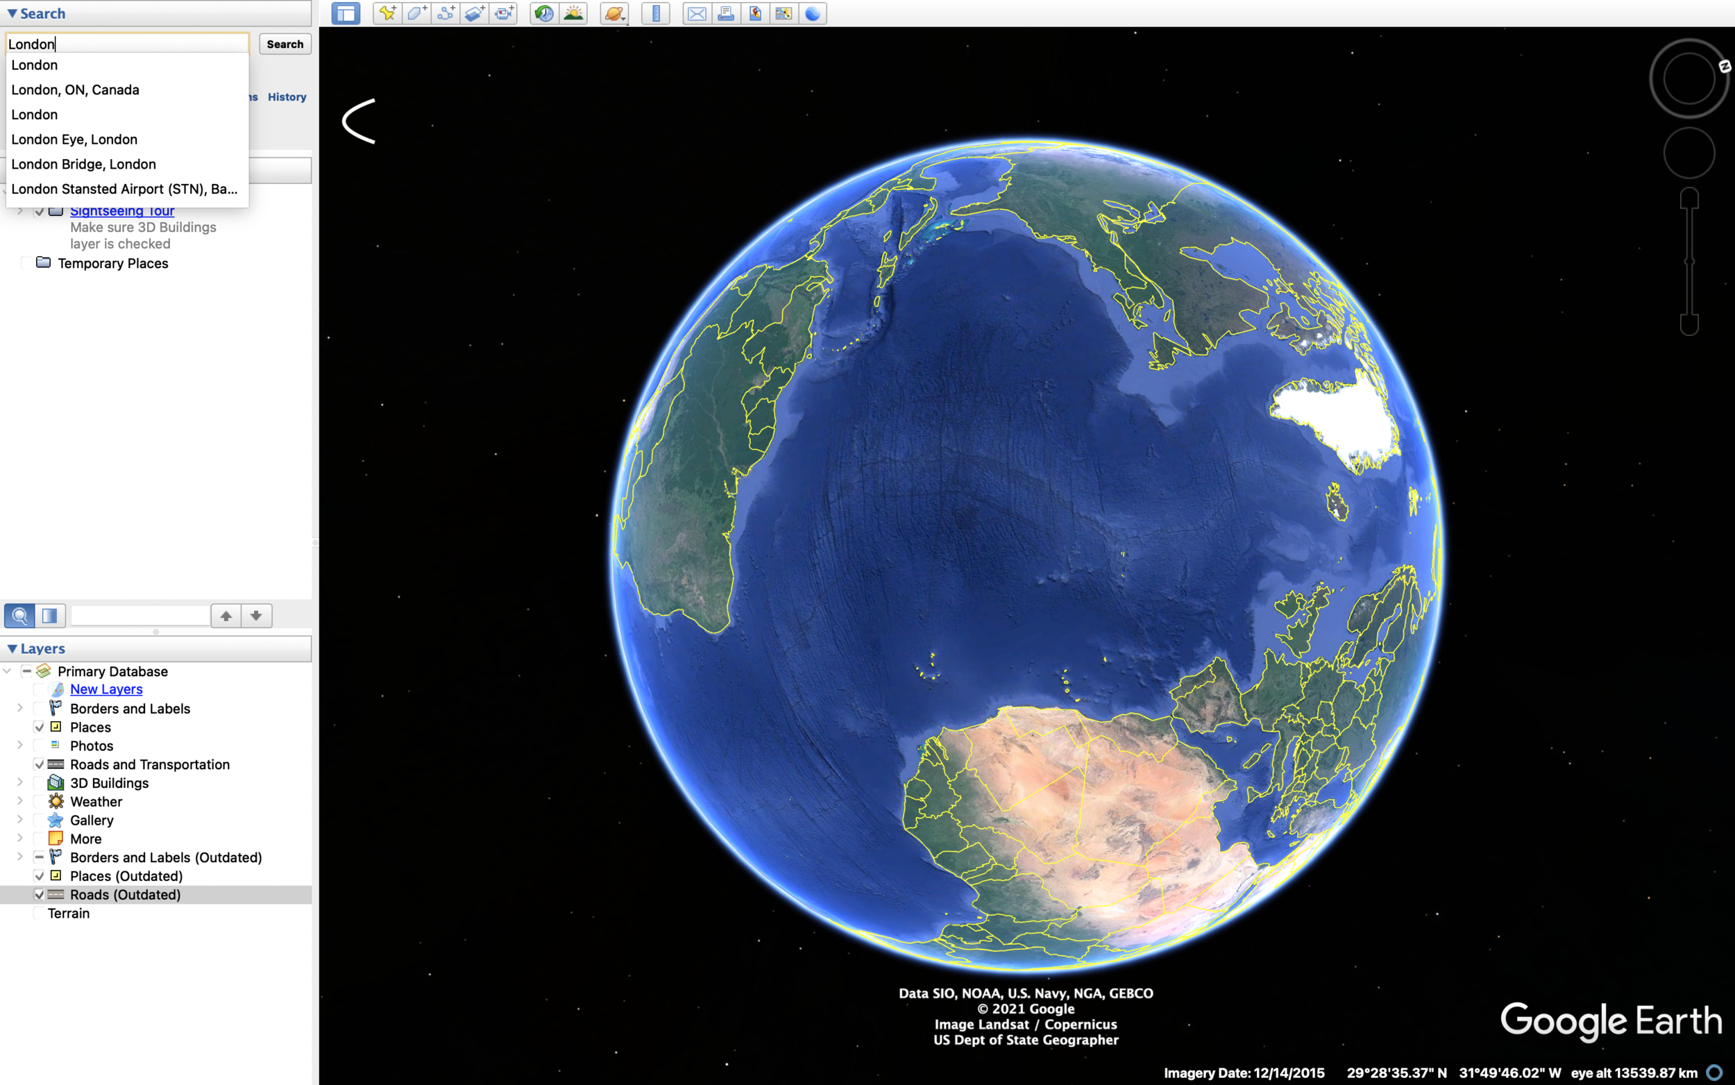The image size is (1735, 1085).
Task: Expand the 3D Buildings layer
Action: tap(20, 783)
